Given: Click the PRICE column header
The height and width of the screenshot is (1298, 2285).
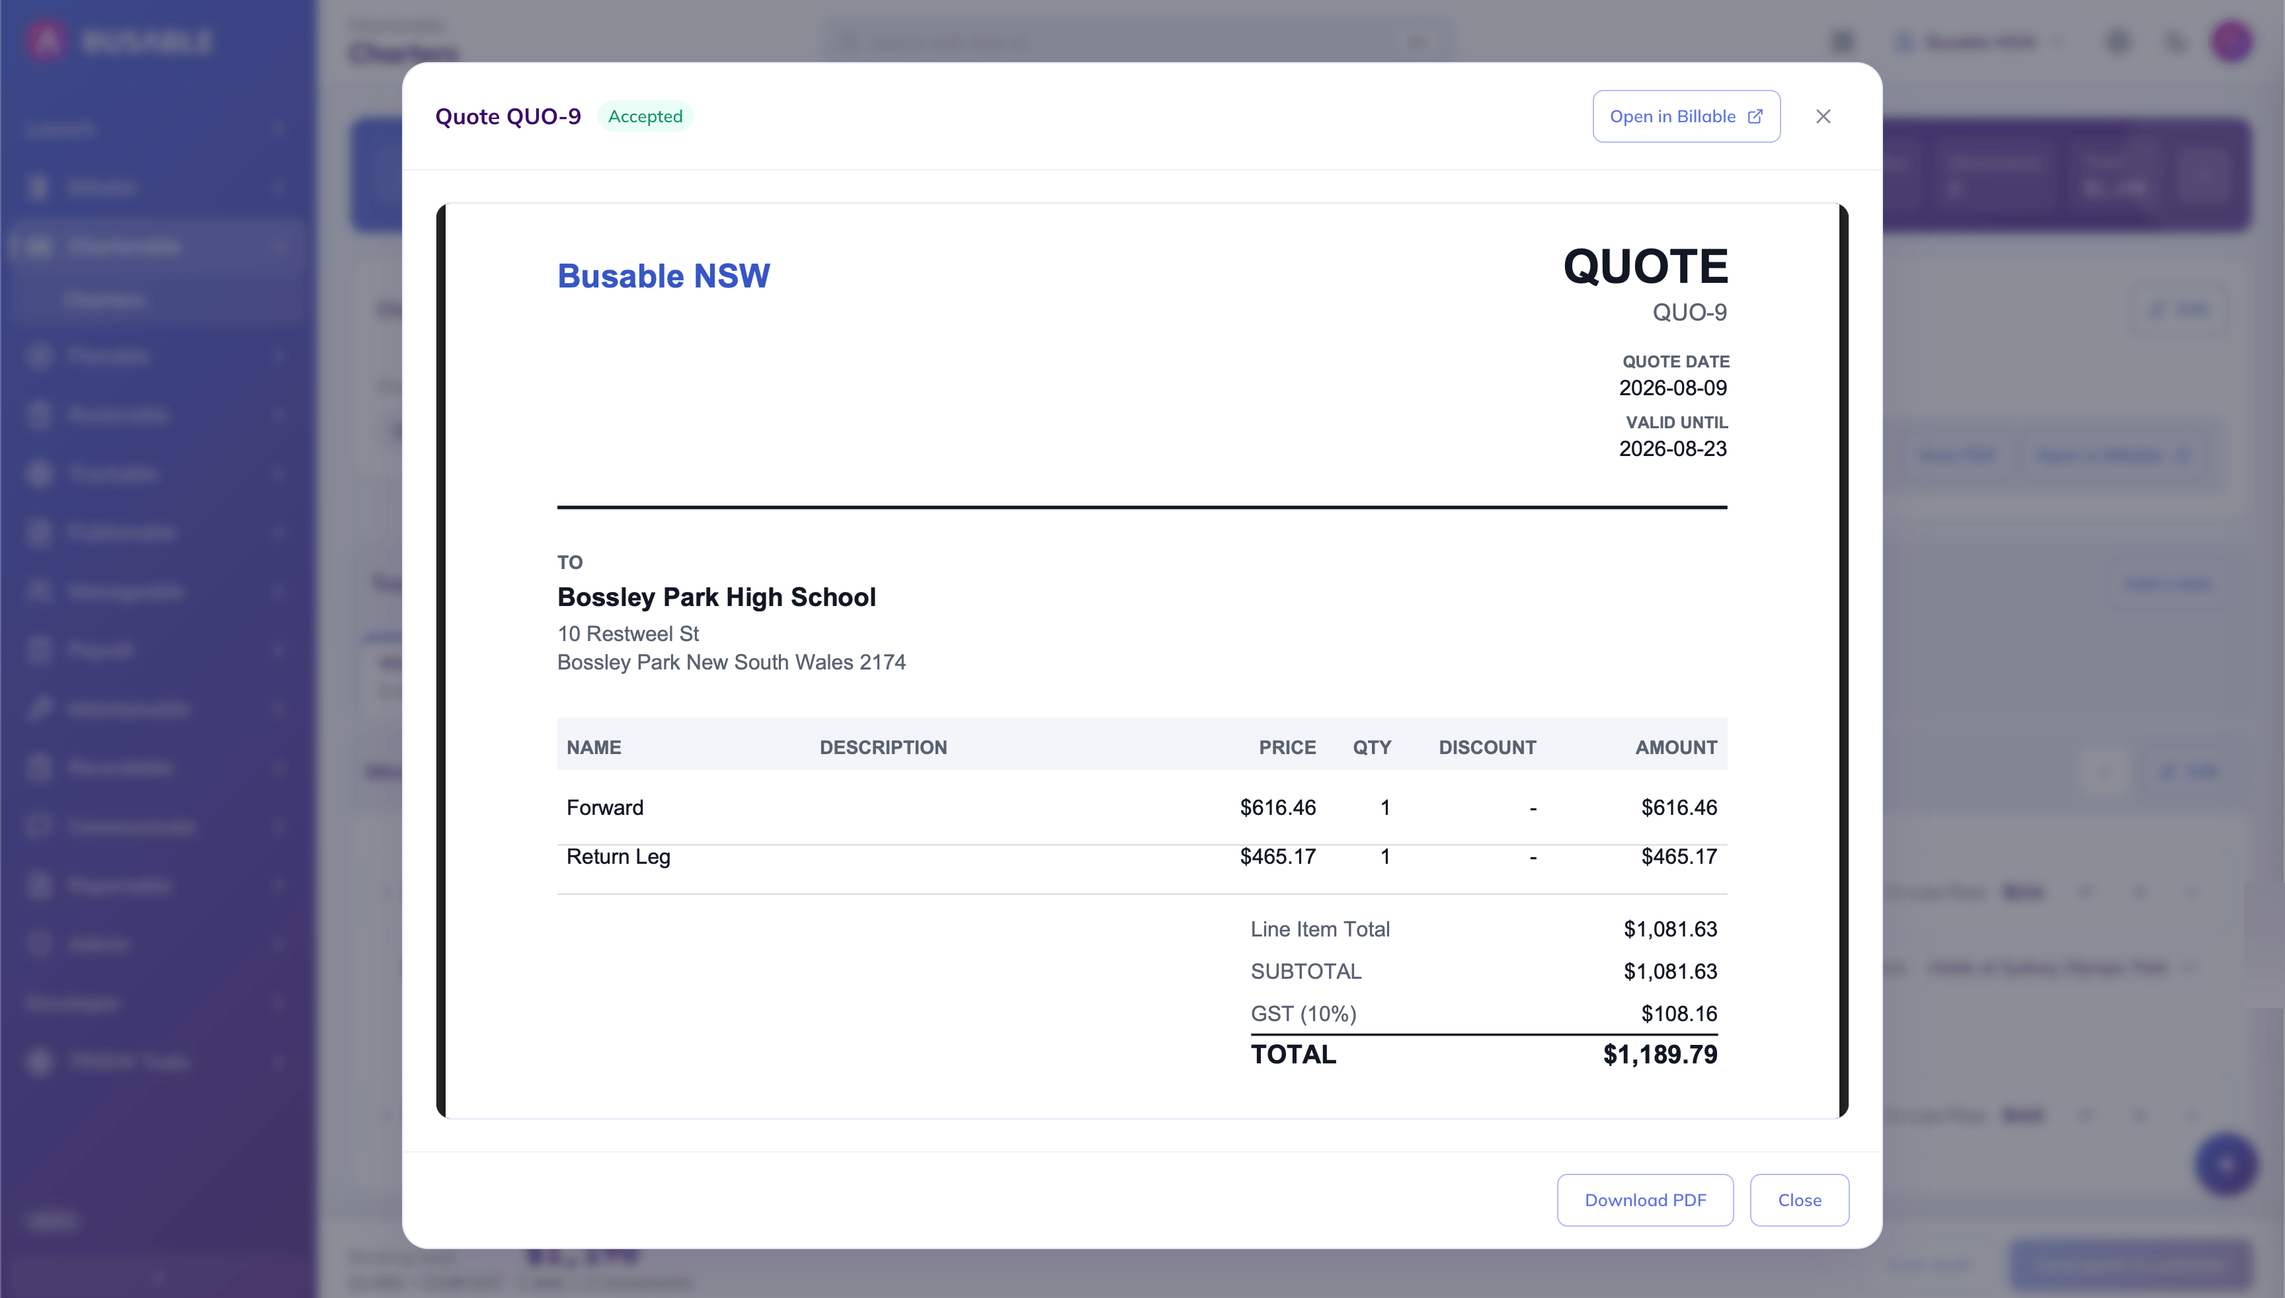Looking at the screenshot, I should point(1287,747).
